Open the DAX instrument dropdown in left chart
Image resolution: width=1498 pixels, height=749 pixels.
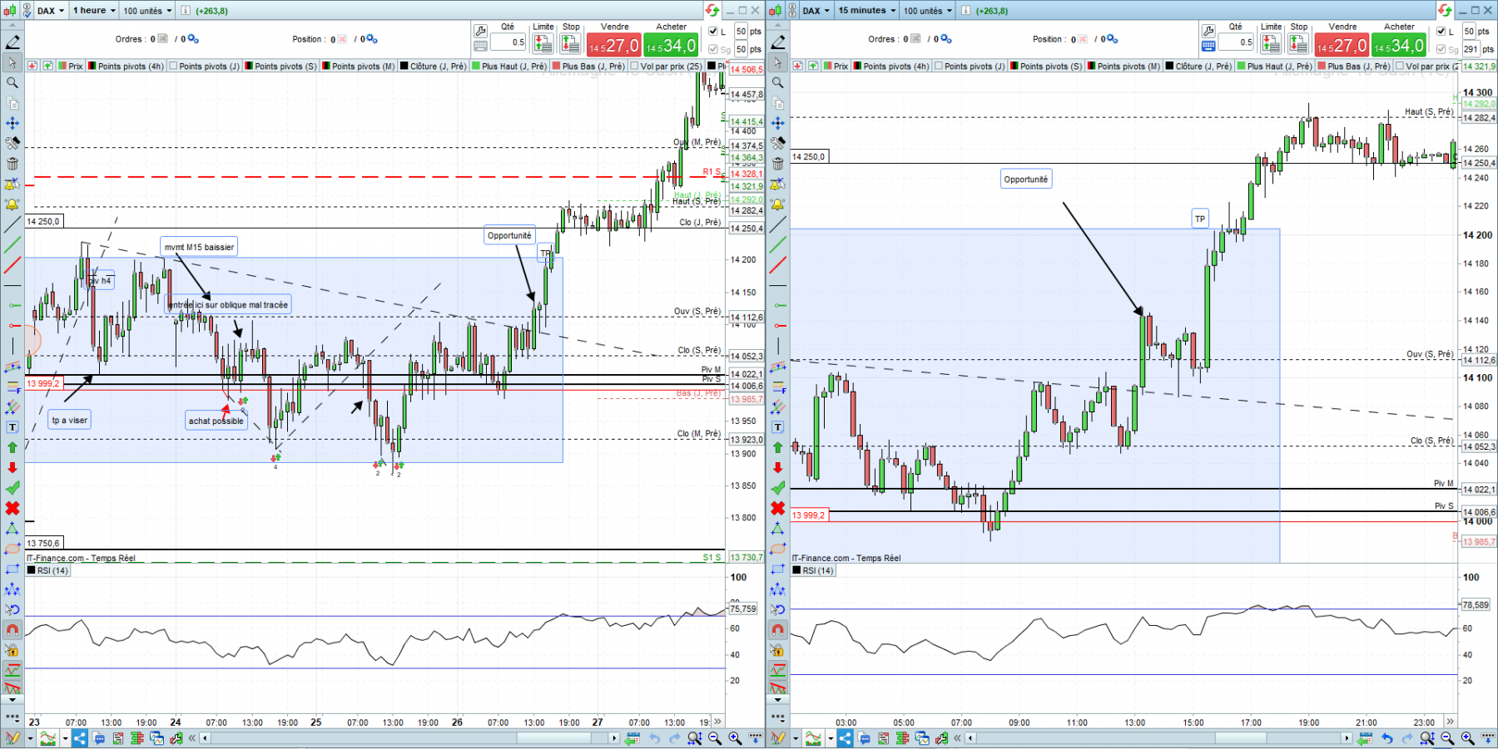50,11
